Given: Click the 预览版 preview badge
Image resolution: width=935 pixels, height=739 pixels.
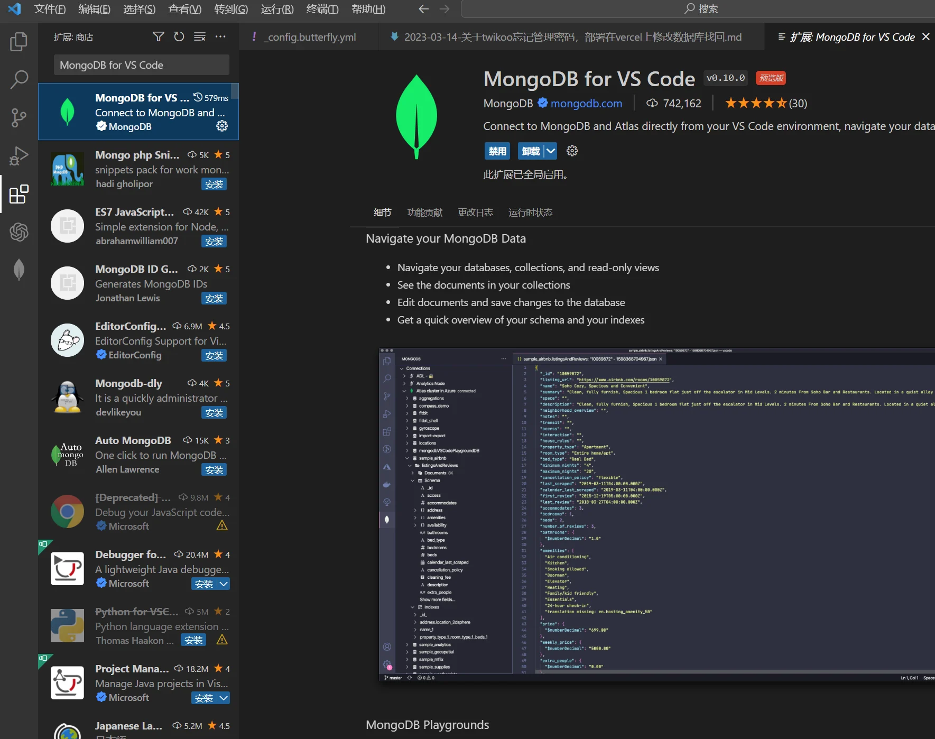Looking at the screenshot, I should point(771,78).
